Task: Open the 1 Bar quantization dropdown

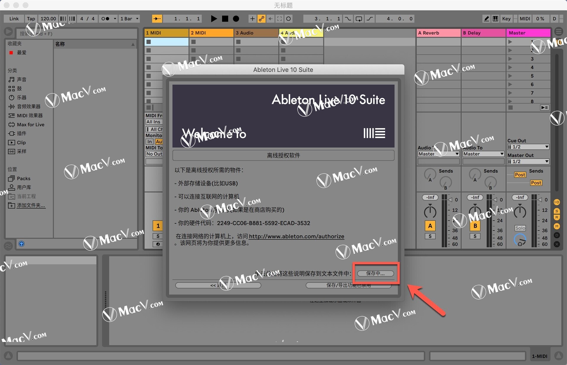Action: point(129,19)
